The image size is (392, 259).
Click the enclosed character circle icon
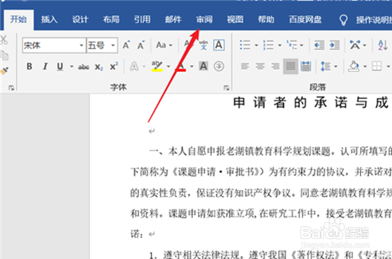click(219, 66)
